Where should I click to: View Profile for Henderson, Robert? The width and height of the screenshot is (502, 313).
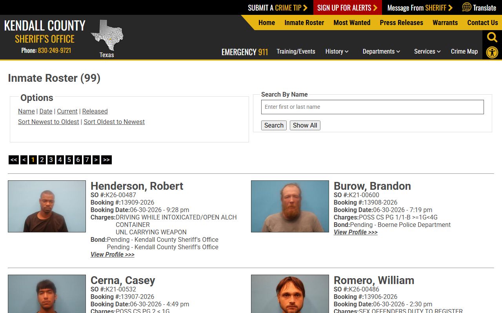click(x=113, y=254)
